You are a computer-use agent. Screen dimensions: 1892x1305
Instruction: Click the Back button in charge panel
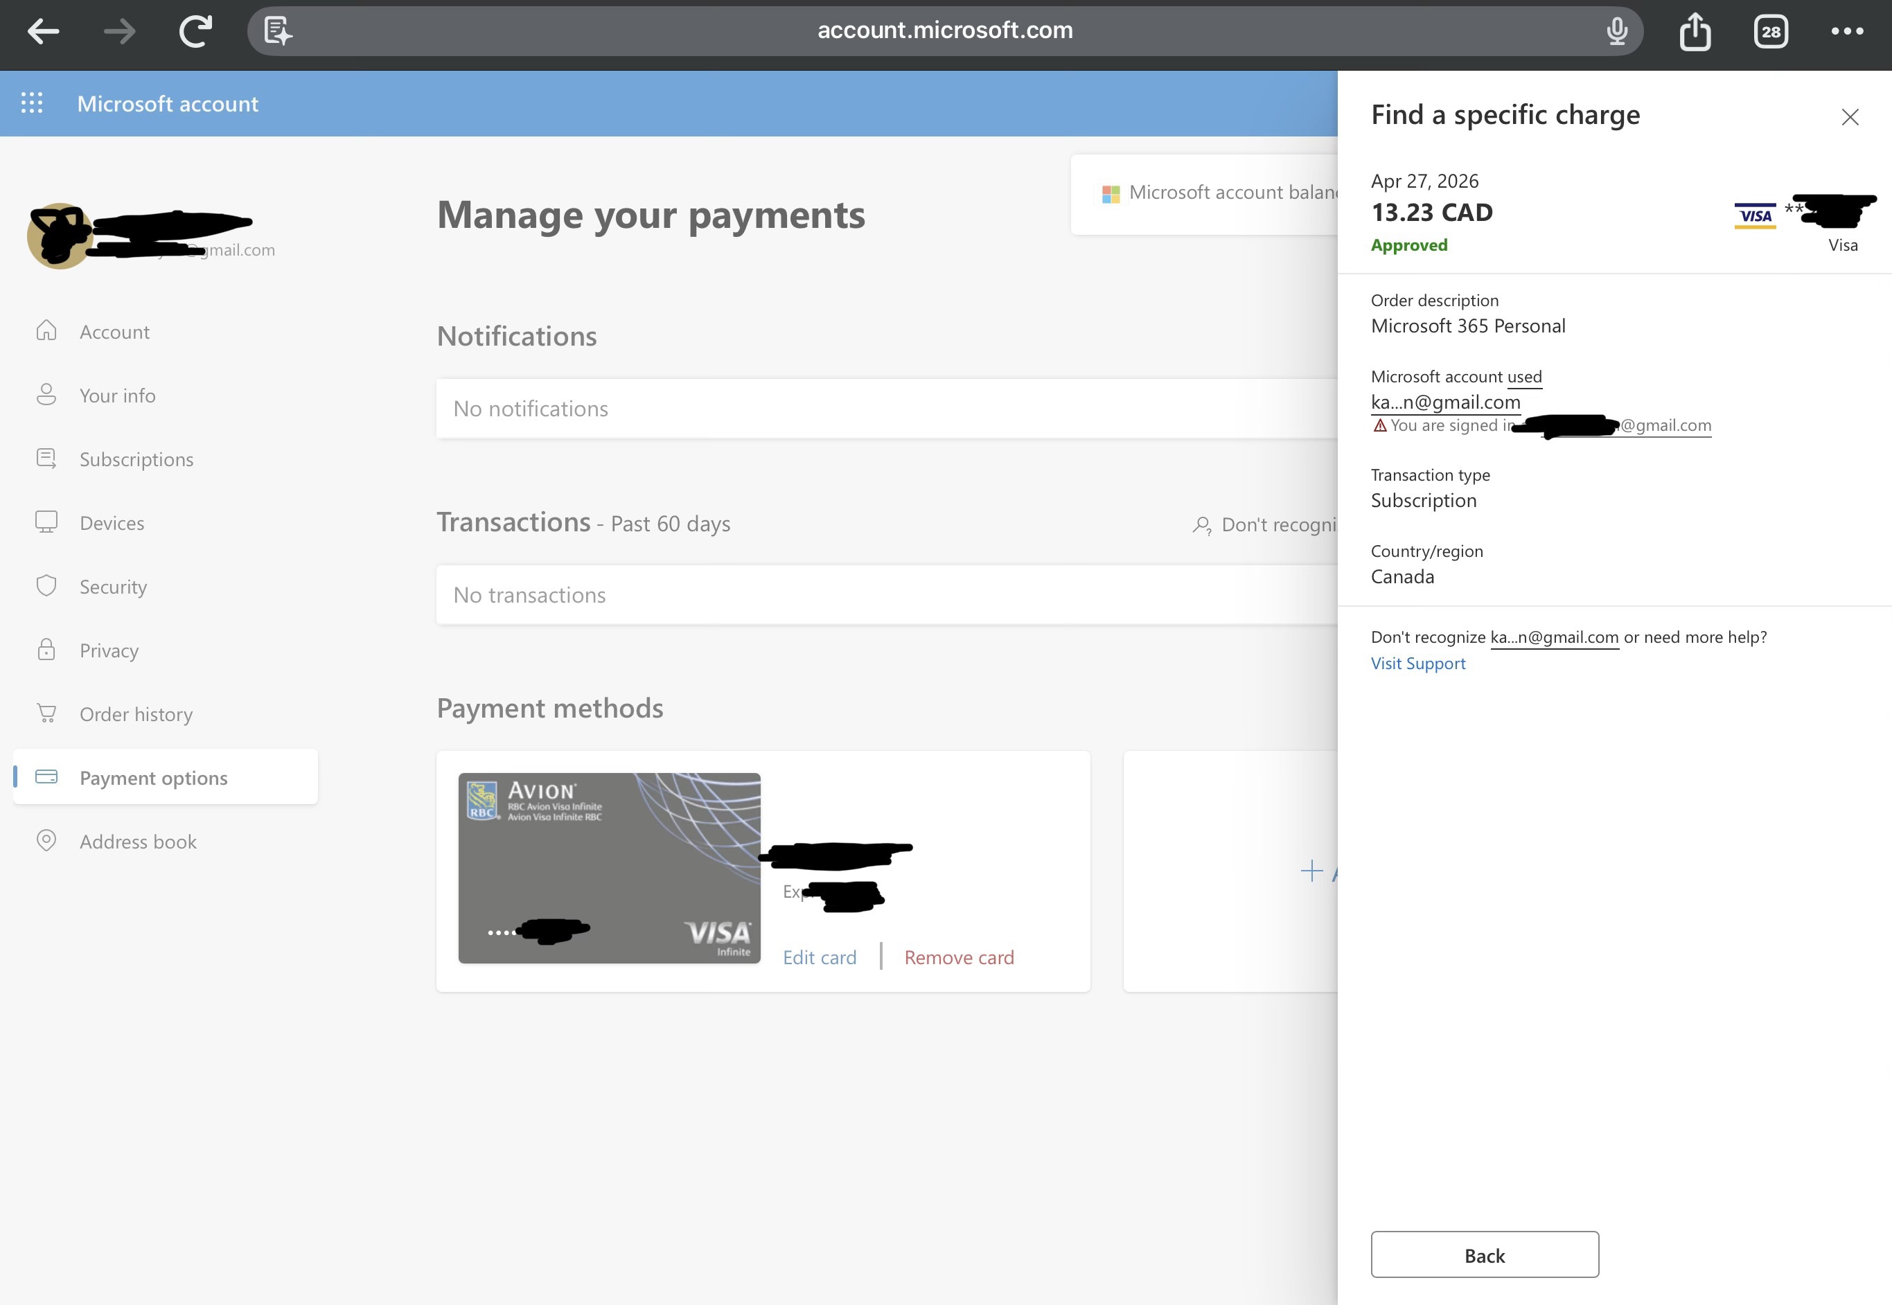click(1485, 1254)
